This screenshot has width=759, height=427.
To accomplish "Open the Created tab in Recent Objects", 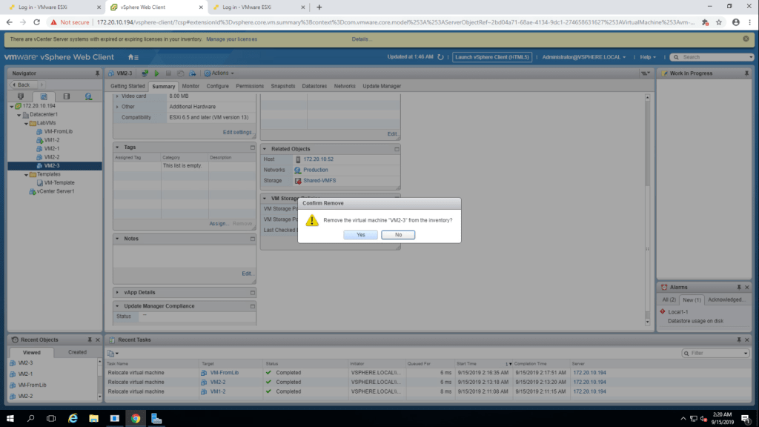I will point(77,352).
